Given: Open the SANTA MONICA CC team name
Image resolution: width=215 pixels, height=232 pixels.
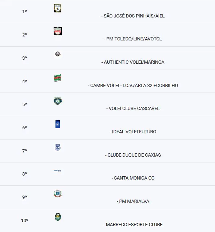Looking at the screenshot, I should pyautogui.click(x=133, y=178).
